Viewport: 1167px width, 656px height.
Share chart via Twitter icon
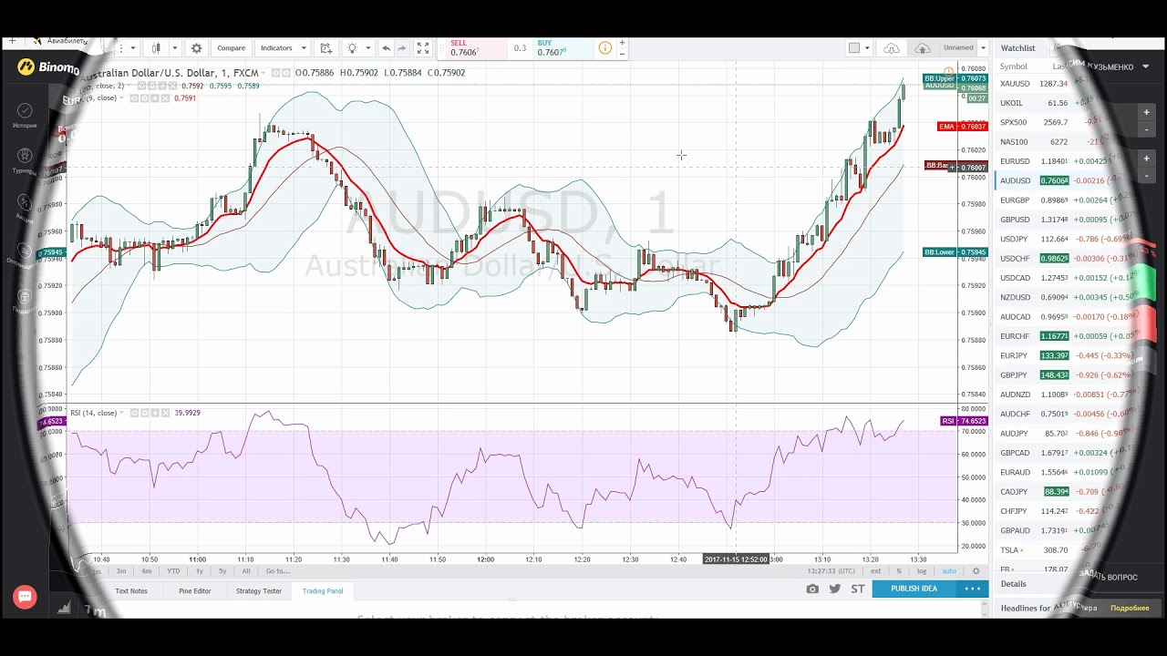835,589
